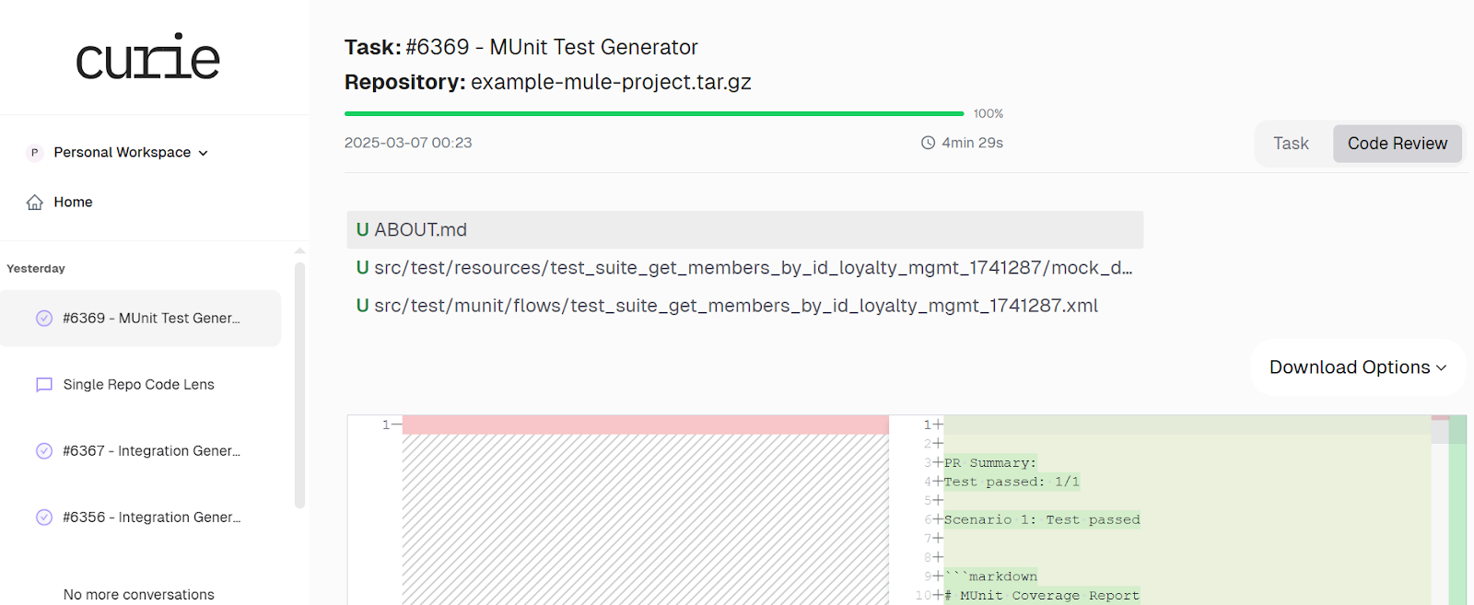Viewport: 1474px width, 605px height.
Task: Expand the Download Options dropdown
Action: pos(1356,366)
